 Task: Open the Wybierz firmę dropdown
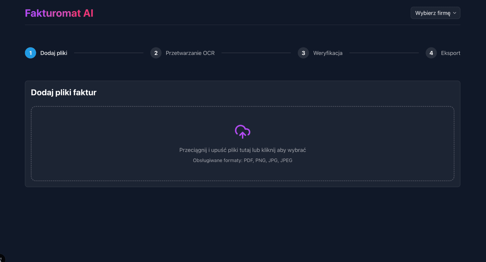point(435,13)
